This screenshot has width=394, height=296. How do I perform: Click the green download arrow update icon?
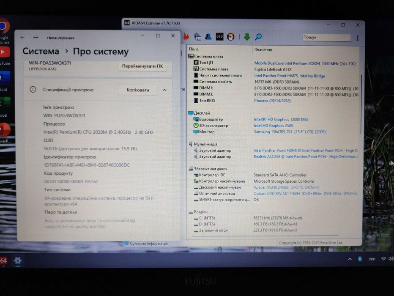click(x=247, y=37)
